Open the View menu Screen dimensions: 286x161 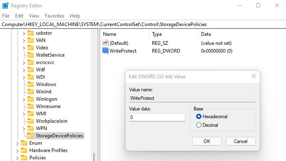(34, 16)
